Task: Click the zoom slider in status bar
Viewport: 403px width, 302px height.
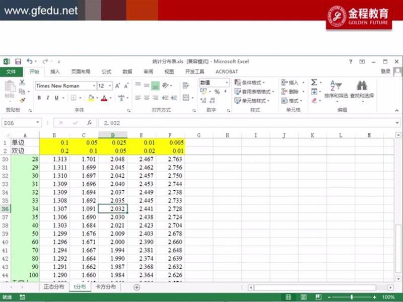Action: pyautogui.click(x=351, y=297)
